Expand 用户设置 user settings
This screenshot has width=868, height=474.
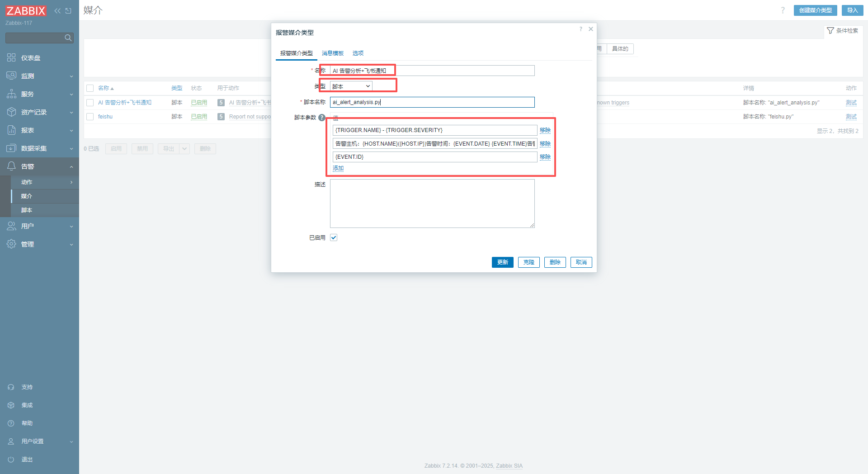(39, 441)
